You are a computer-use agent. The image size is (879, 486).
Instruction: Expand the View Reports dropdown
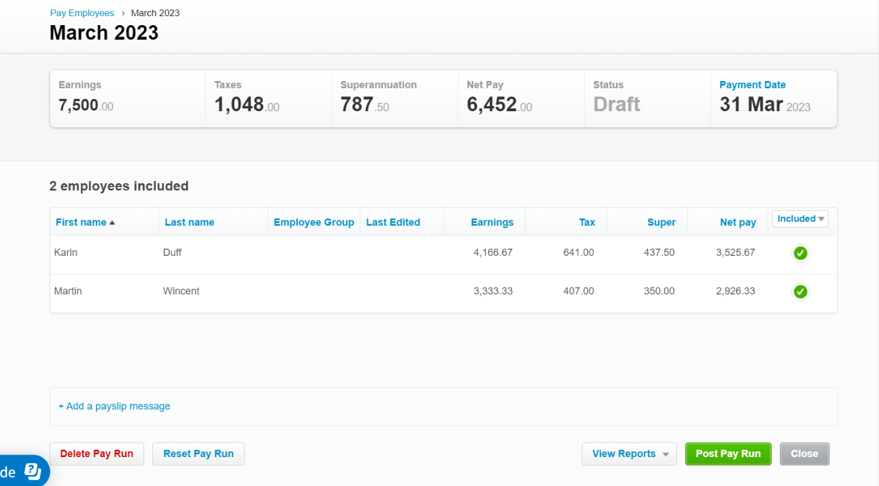click(629, 454)
